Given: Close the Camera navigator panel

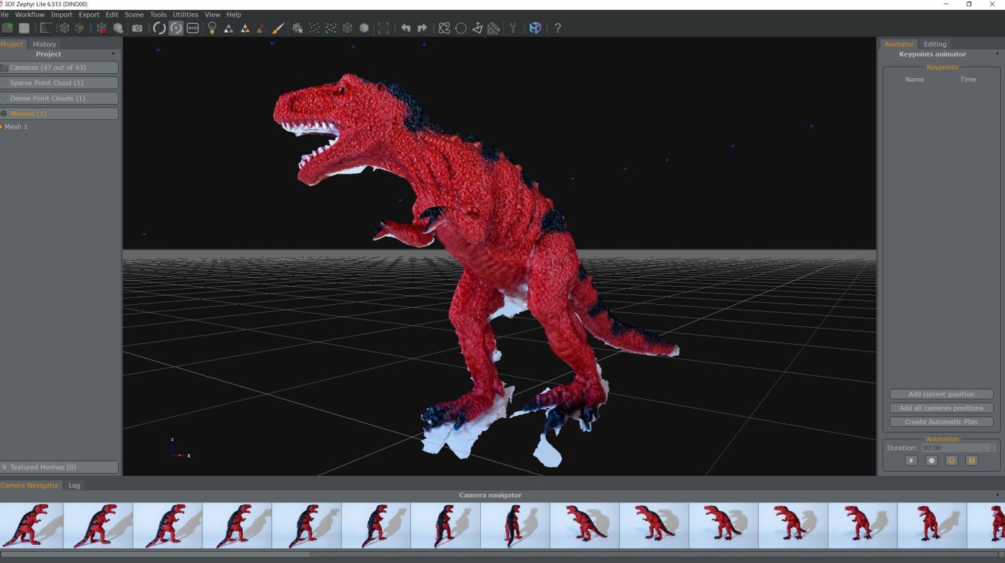Looking at the screenshot, I should click(997, 495).
